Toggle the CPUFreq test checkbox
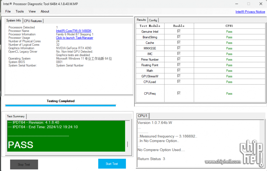 point(179,93)
